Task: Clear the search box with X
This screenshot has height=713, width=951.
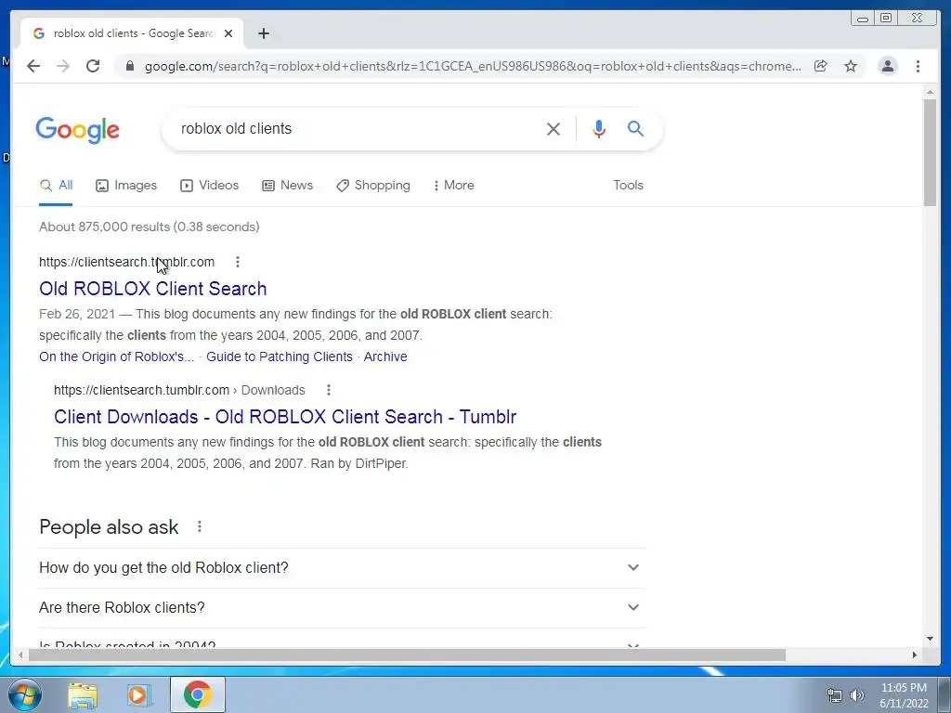Action: (554, 128)
